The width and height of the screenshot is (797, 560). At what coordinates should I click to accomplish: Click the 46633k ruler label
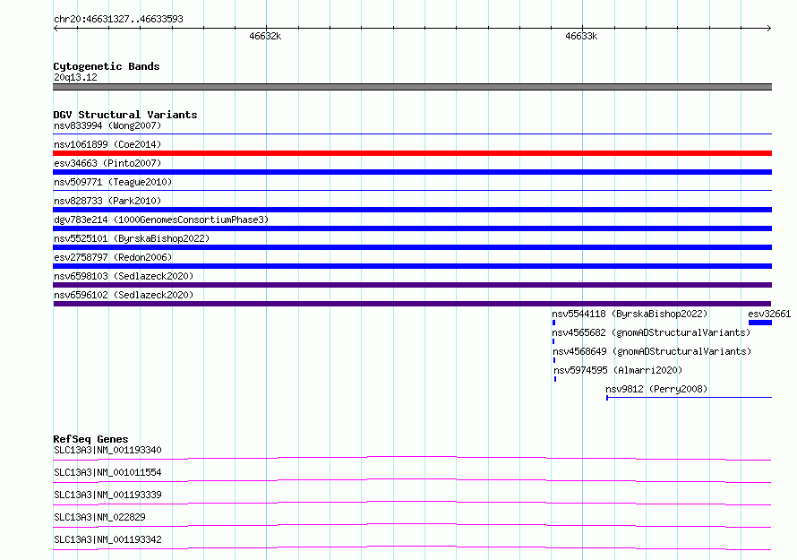click(x=581, y=36)
